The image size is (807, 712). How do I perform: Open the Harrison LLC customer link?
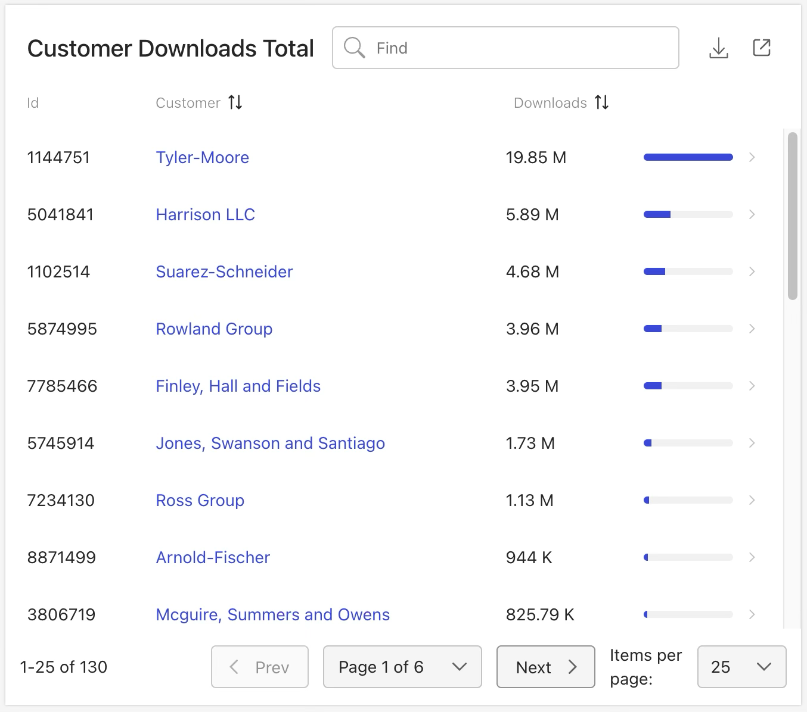(x=206, y=214)
